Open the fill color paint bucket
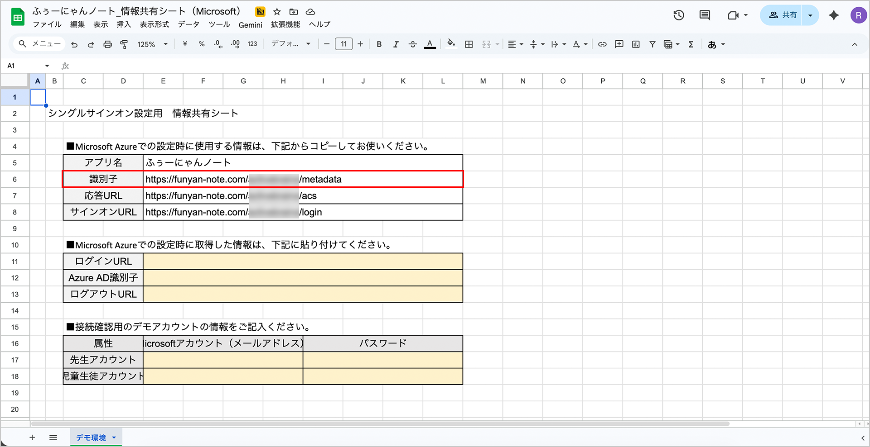This screenshot has height=447, width=870. pos(451,44)
